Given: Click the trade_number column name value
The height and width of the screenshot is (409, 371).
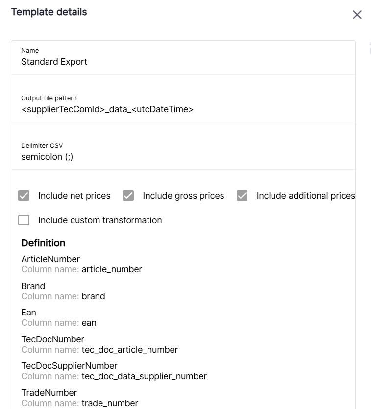Looking at the screenshot, I should (110, 403).
